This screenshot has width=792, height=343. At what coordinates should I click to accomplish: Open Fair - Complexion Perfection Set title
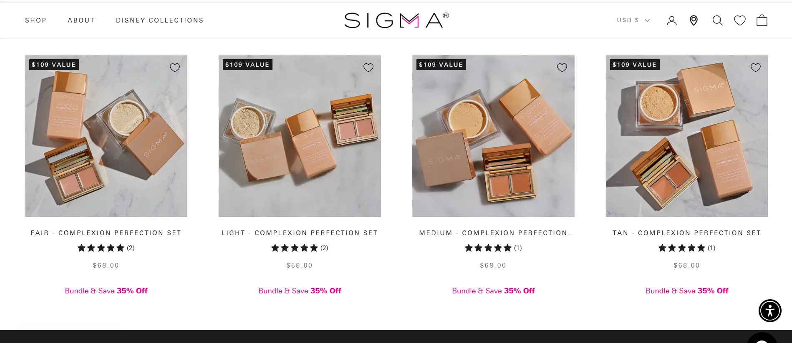[106, 233]
